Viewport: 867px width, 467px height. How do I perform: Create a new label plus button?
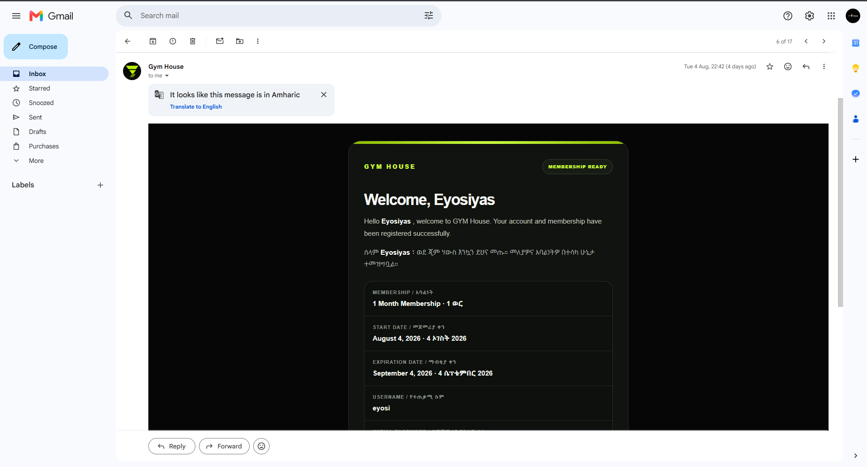[100, 185]
